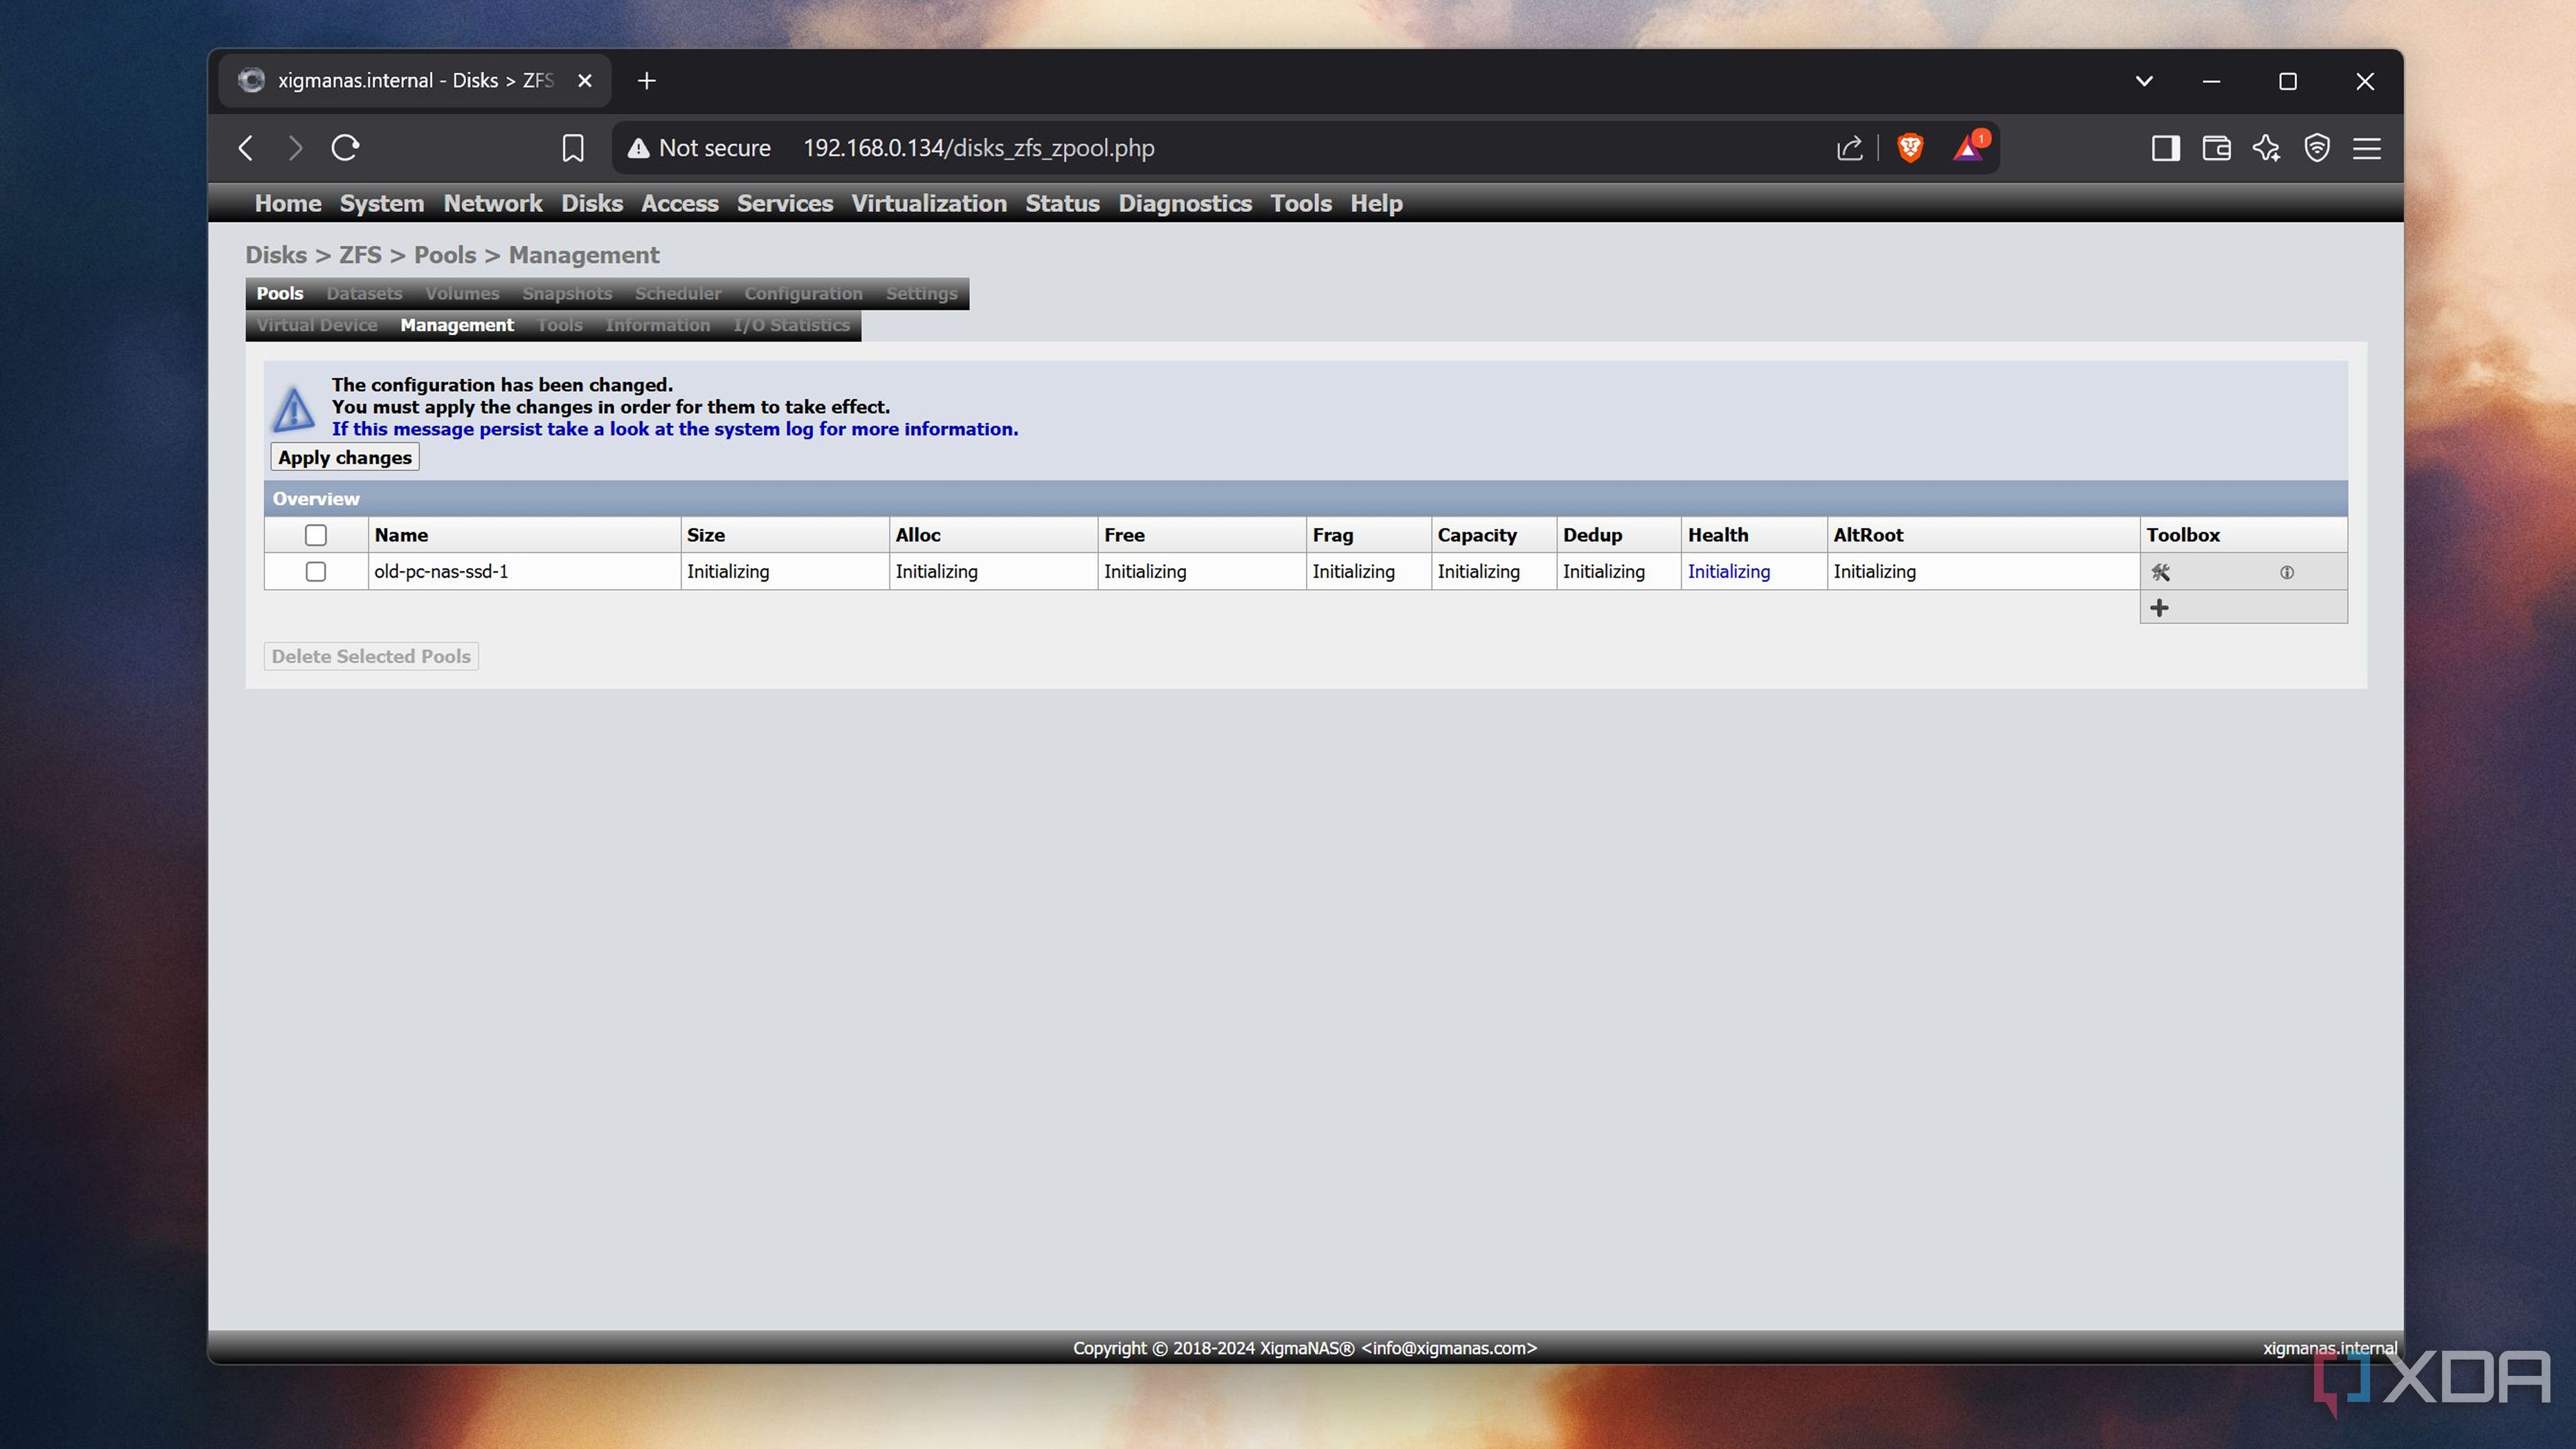This screenshot has width=2576, height=1449.
Task: Open the Scheduler tab
Action: pyautogui.click(x=677, y=293)
